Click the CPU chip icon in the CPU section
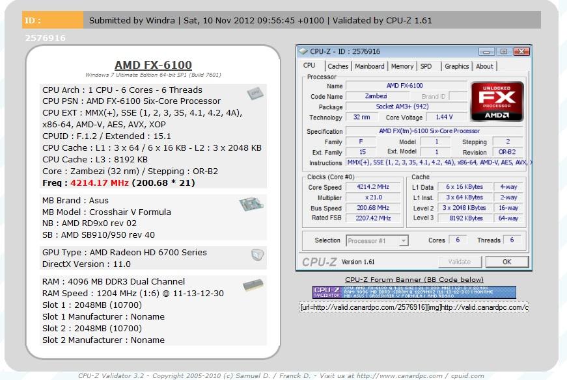Screen dimensions: 567x380 click(255, 94)
